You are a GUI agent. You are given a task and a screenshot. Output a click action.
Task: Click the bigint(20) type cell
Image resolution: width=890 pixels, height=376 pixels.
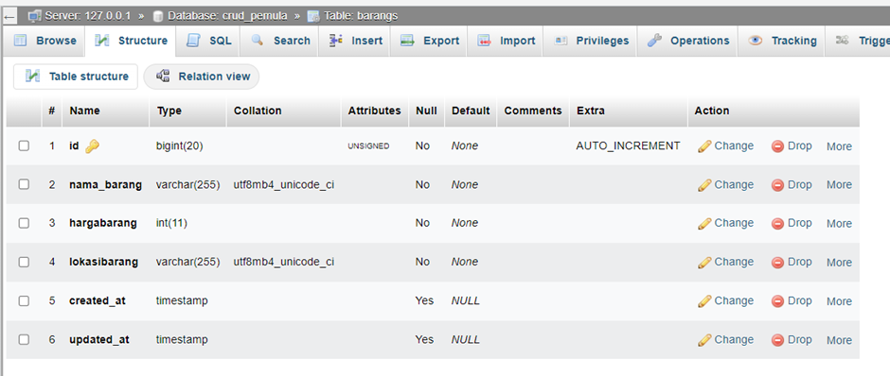click(179, 146)
